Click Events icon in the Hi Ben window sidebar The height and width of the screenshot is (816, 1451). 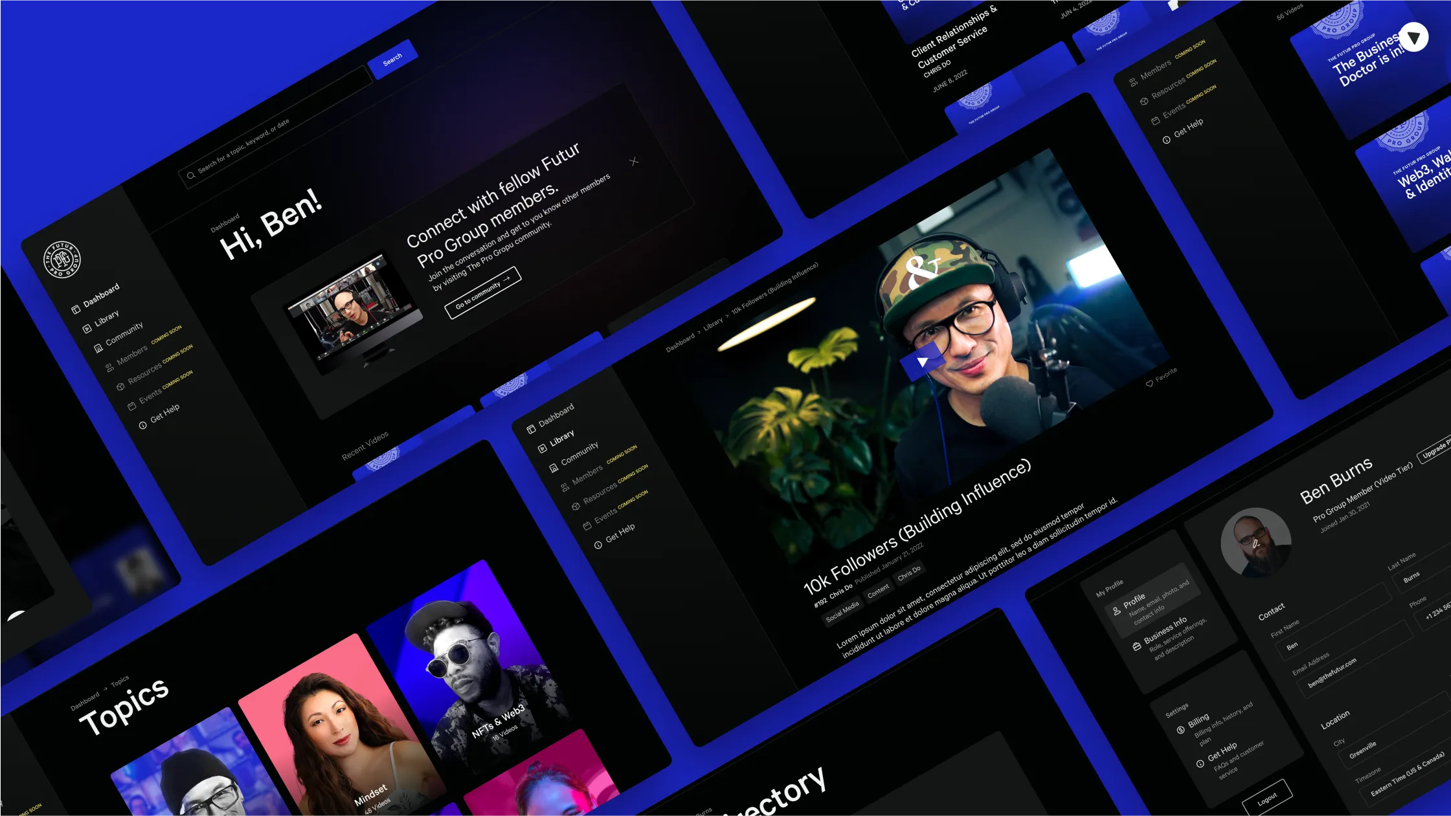click(x=131, y=406)
